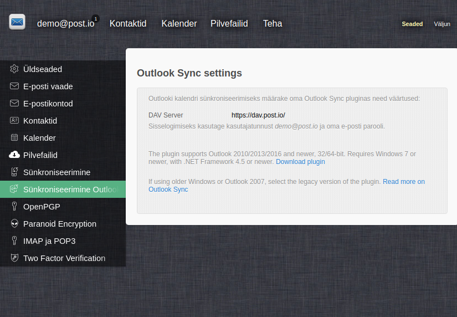Select Pilvefailid in the settings sidebar
457x317 pixels.
[x=63, y=155]
